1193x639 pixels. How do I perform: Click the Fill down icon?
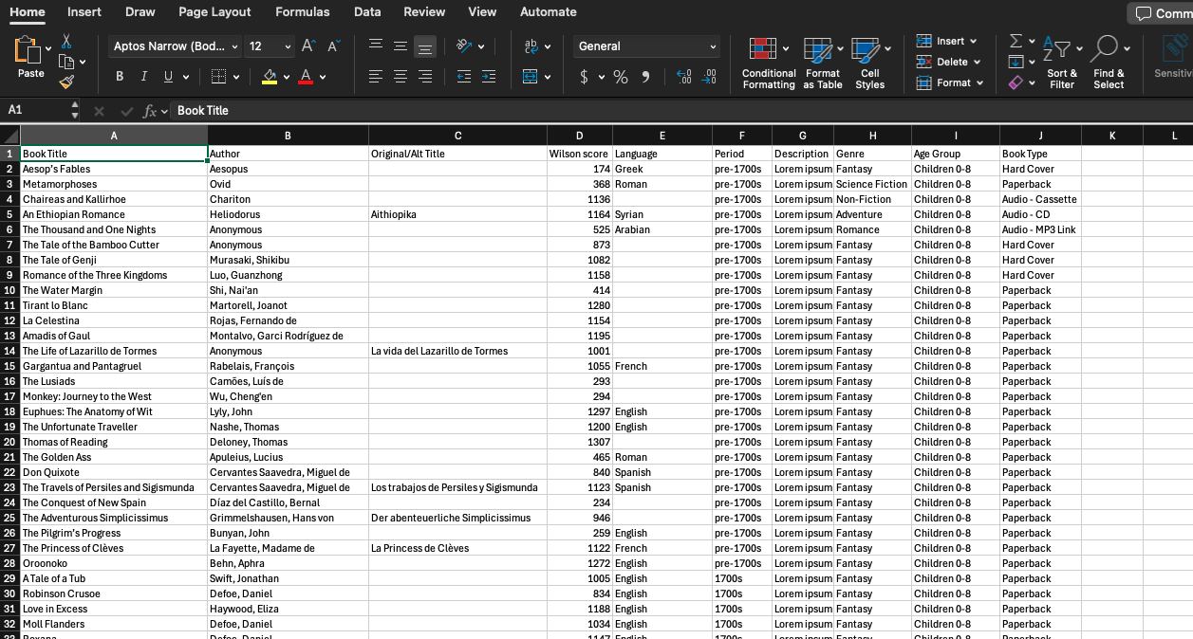1016,62
